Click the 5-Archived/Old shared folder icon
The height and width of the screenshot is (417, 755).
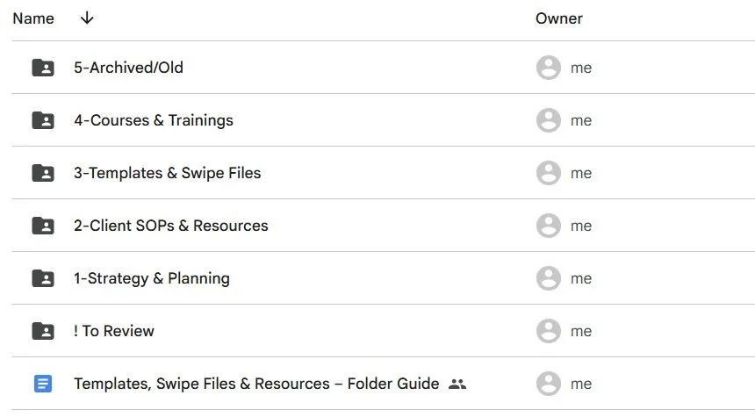(x=42, y=68)
